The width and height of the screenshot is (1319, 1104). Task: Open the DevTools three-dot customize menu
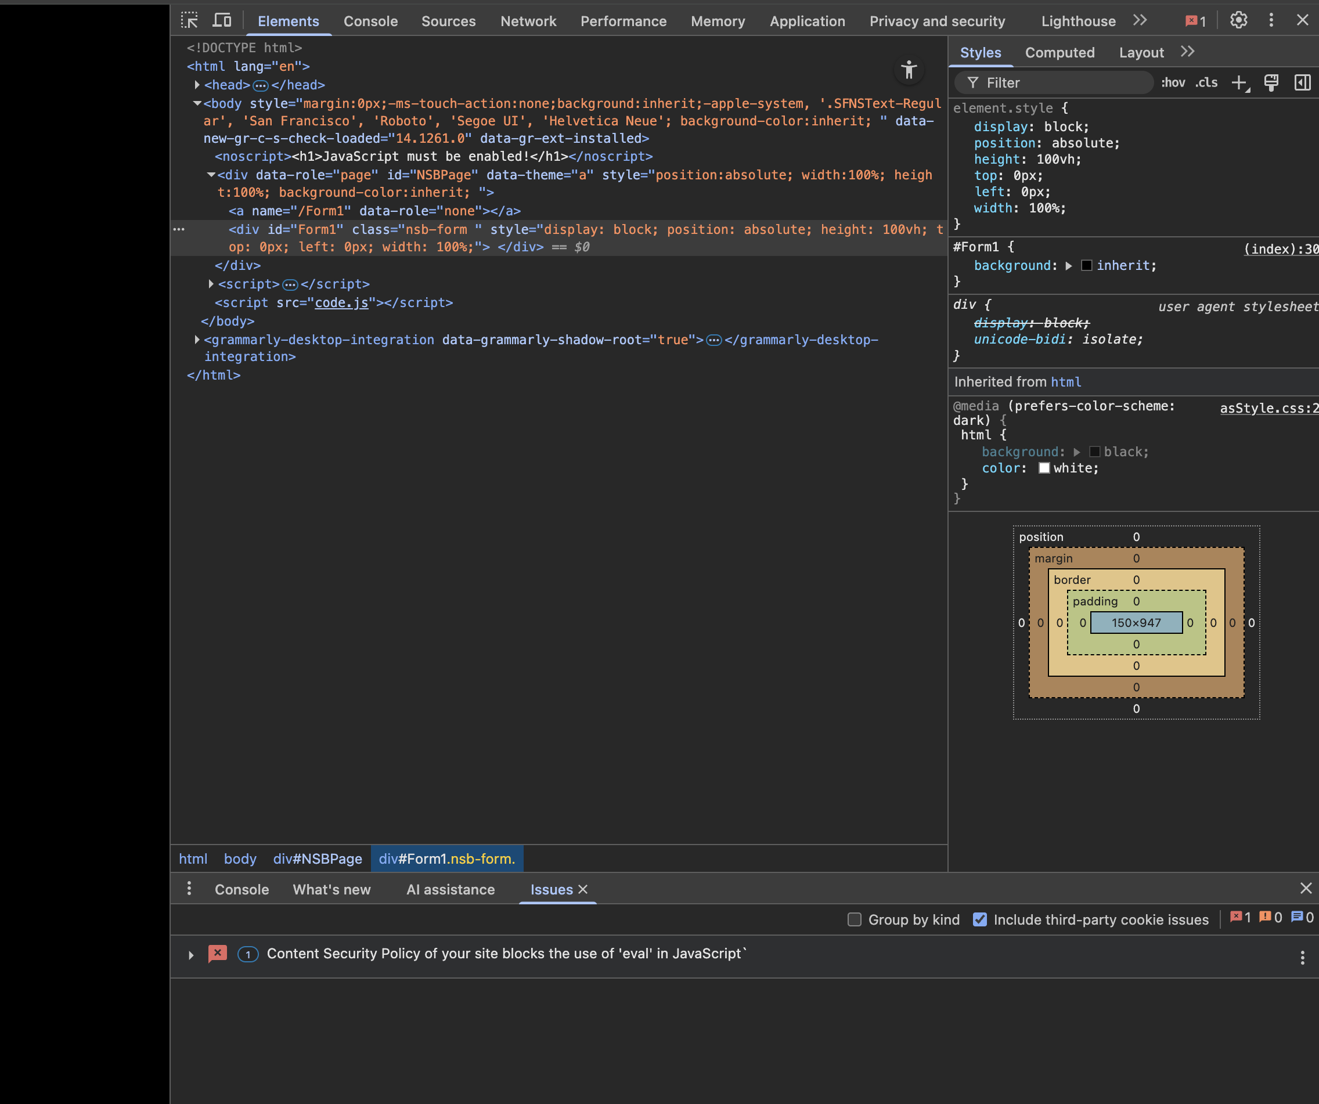point(1271,20)
